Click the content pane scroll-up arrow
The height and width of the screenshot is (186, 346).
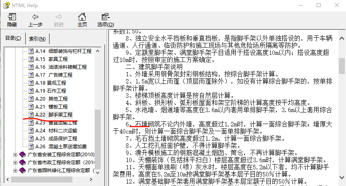pos(342,39)
